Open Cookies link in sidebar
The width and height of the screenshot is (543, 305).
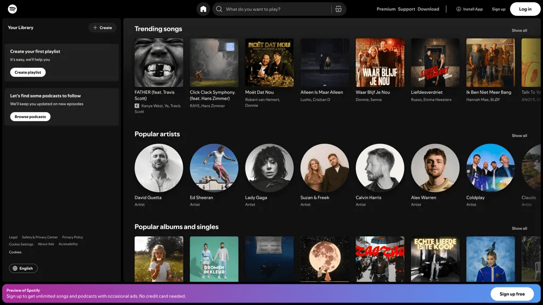click(x=15, y=252)
